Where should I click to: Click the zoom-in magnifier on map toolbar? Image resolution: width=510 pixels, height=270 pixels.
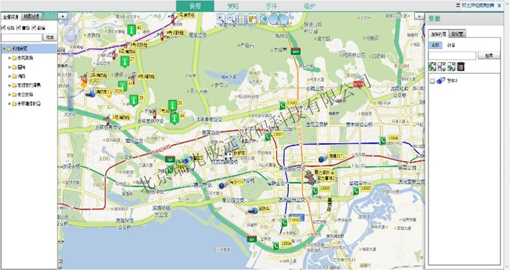221,18
